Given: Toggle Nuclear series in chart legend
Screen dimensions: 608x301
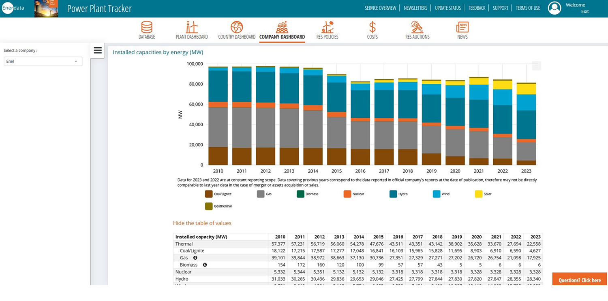Looking at the screenshot, I should tap(354, 194).
